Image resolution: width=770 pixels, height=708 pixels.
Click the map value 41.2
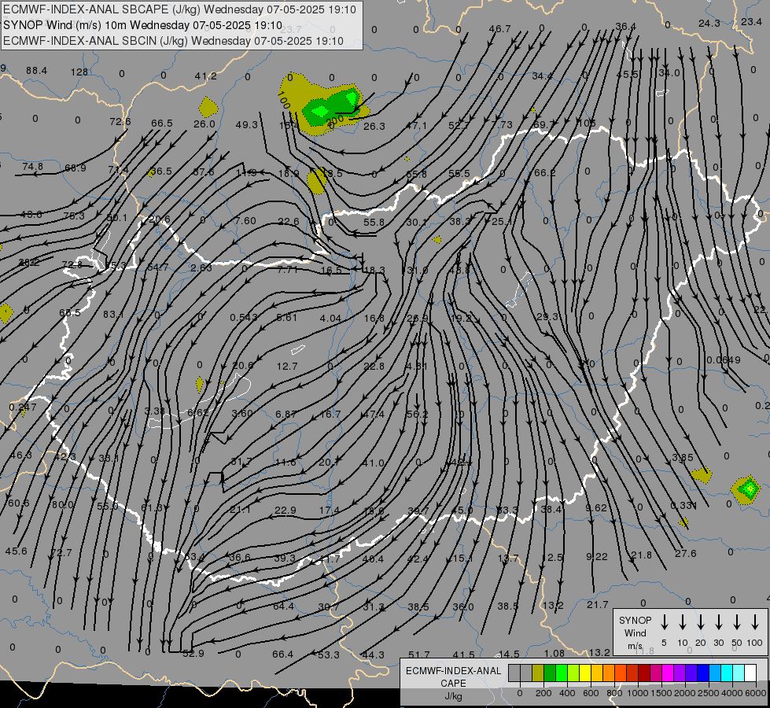(206, 76)
